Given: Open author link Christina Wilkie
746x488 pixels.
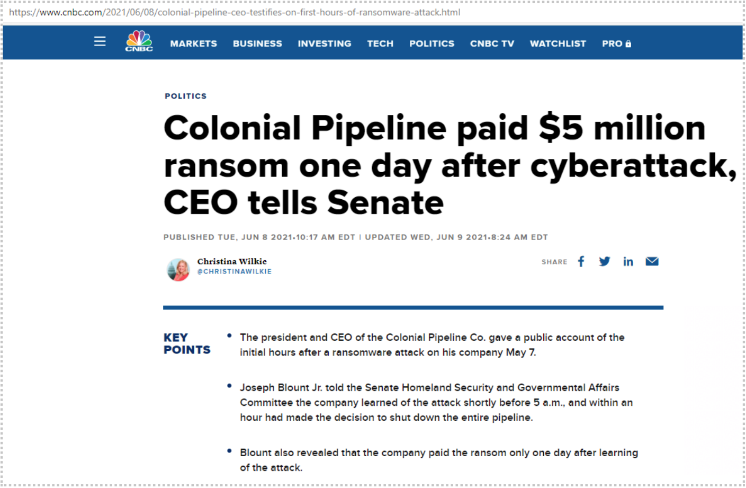Looking at the screenshot, I should 232,261.
